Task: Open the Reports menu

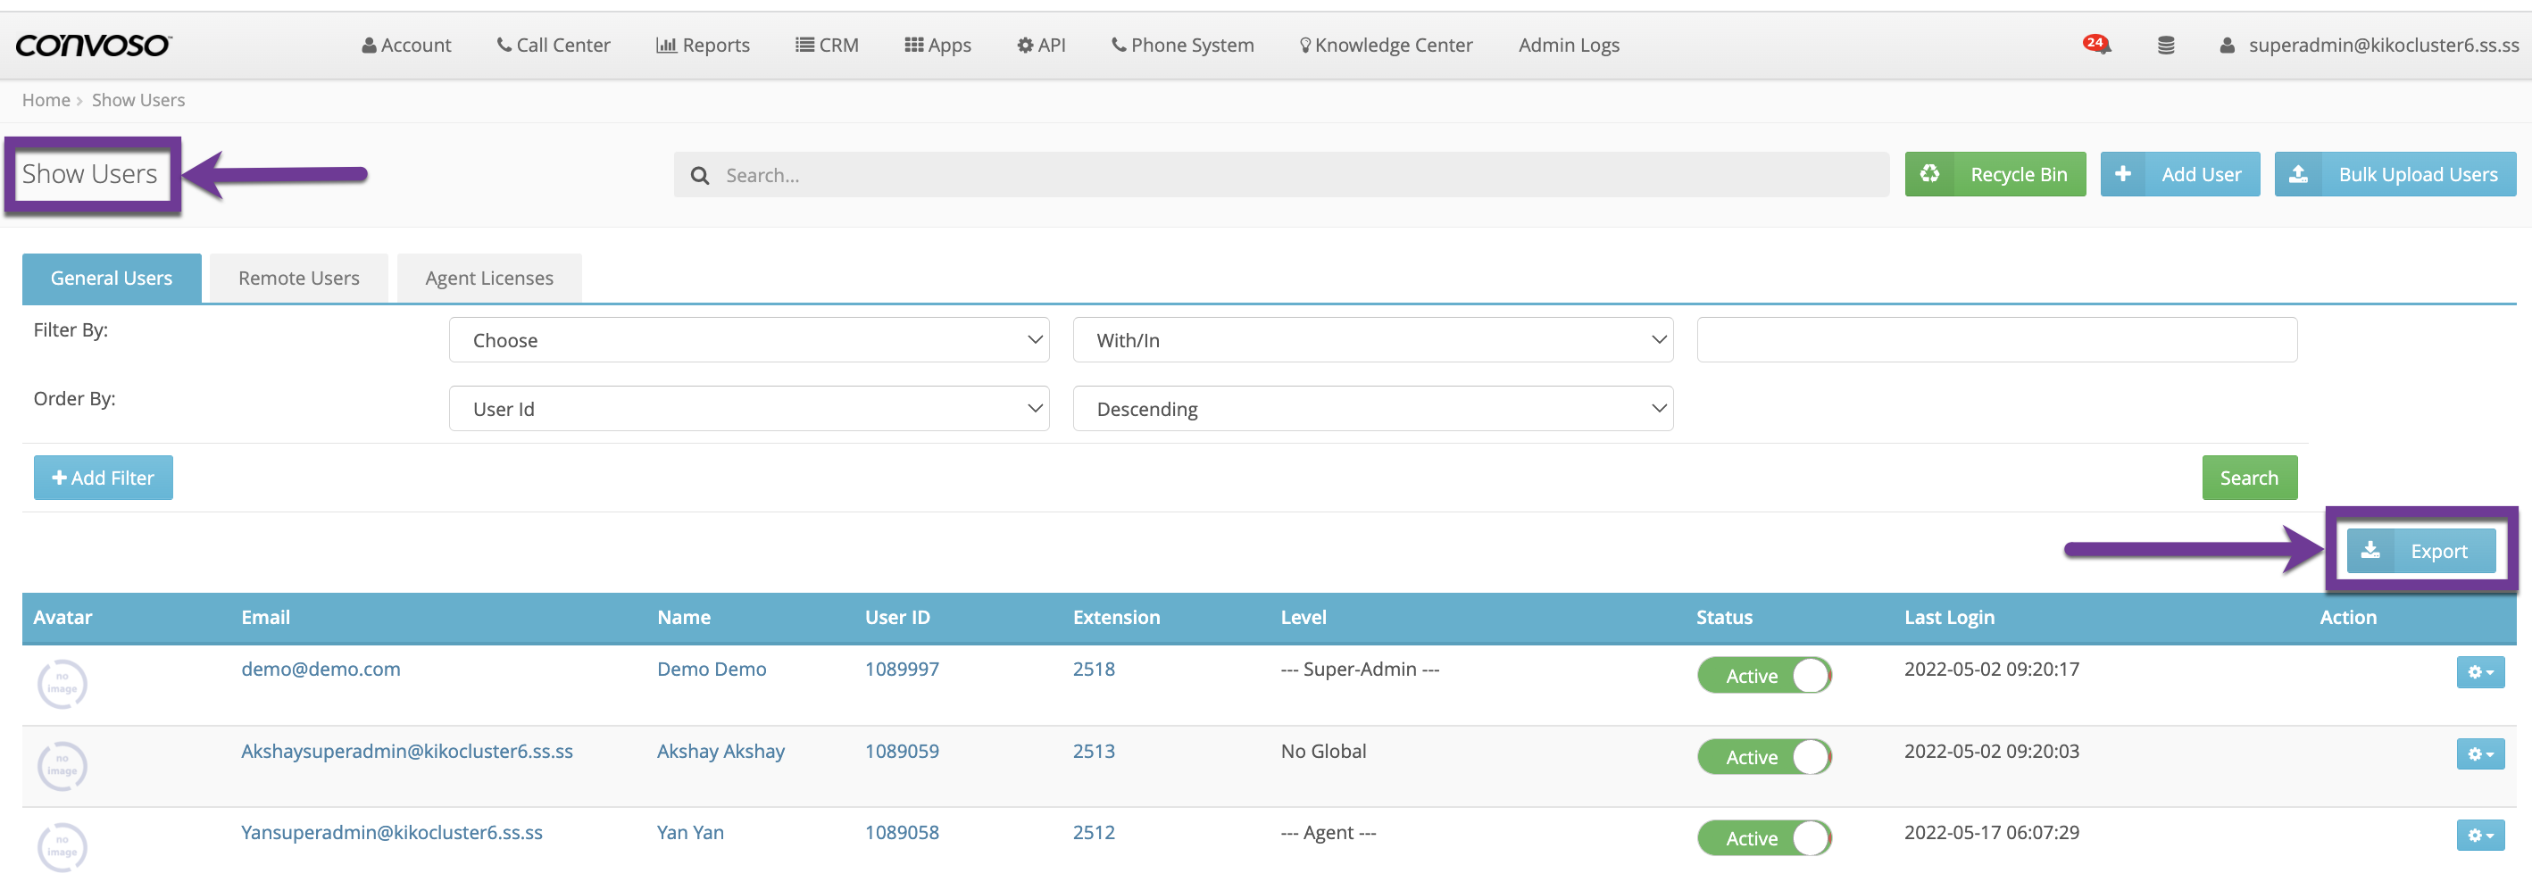Action: coord(703,46)
